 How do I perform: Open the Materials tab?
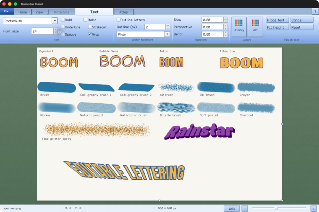coord(61,12)
